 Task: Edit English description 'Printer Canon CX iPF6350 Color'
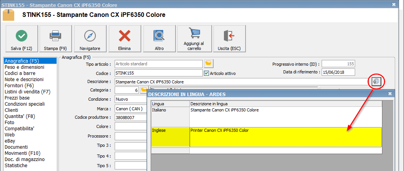click(x=285, y=137)
